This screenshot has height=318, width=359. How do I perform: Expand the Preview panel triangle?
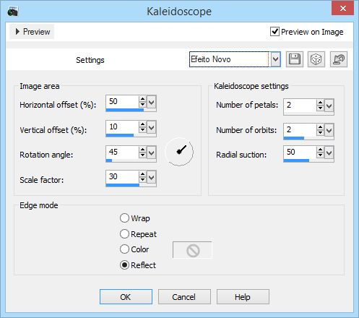[x=17, y=31]
